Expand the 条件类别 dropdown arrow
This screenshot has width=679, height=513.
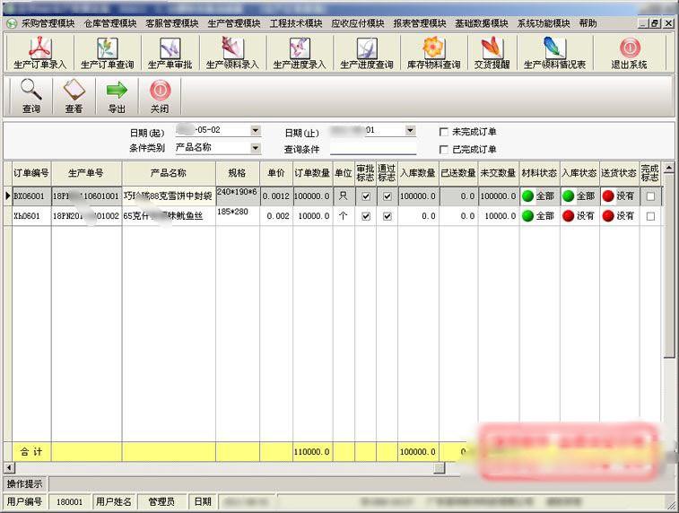coord(256,148)
